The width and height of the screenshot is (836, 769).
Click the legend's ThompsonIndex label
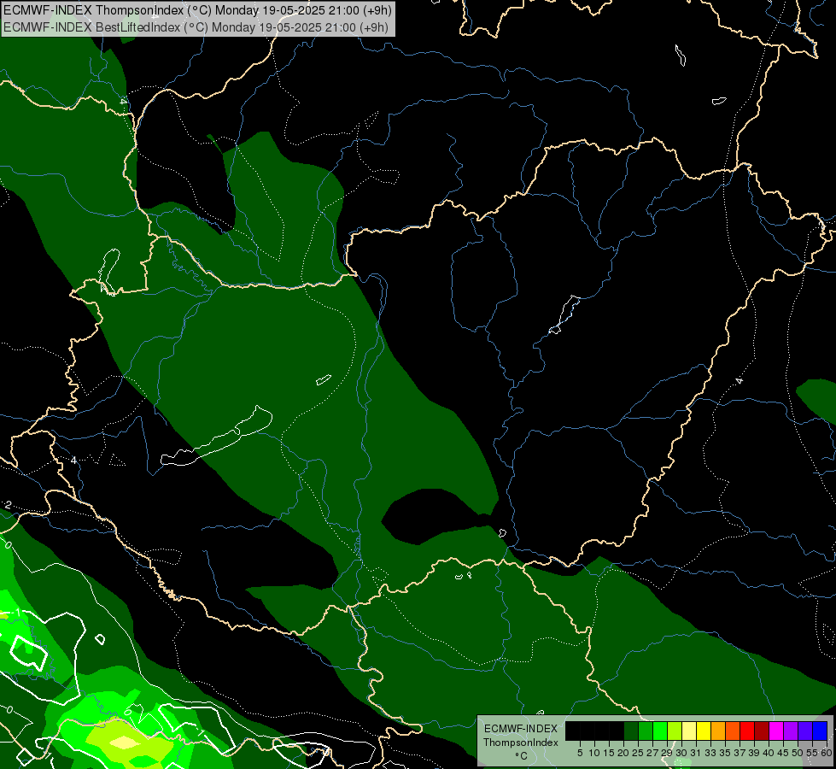(521, 743)
